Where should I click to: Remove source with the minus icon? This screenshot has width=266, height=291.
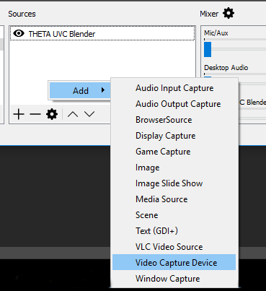pos(35,114)
